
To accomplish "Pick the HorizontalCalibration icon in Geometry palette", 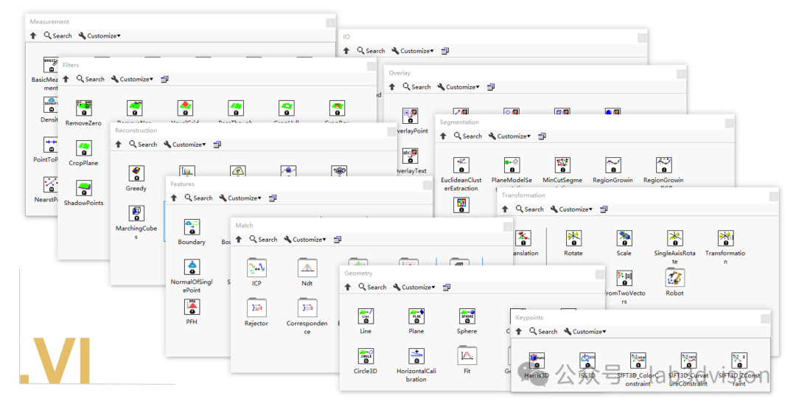I will coord(416,357).
